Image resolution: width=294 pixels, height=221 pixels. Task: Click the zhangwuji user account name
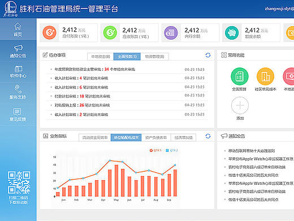(x=279, y=8)
